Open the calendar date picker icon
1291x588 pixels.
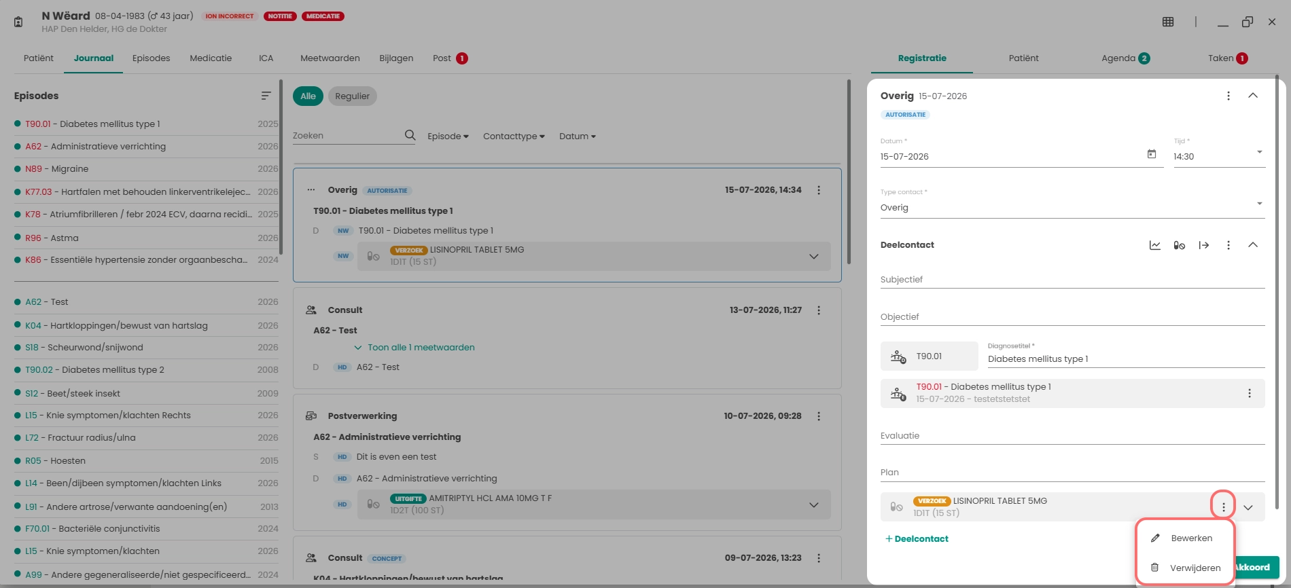point(1152,154)
